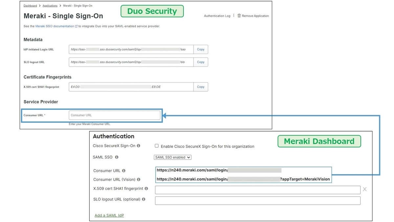Screen dimensions: 394x222
Task: Open the SAML SSO enabled dropdown
Action: [x=173, y=157]
